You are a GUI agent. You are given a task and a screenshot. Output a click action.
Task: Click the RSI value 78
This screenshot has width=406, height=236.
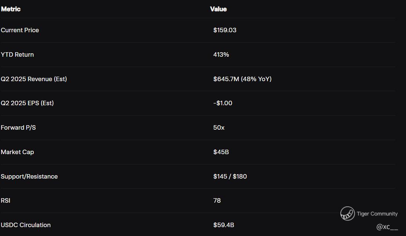pos(217,200)
